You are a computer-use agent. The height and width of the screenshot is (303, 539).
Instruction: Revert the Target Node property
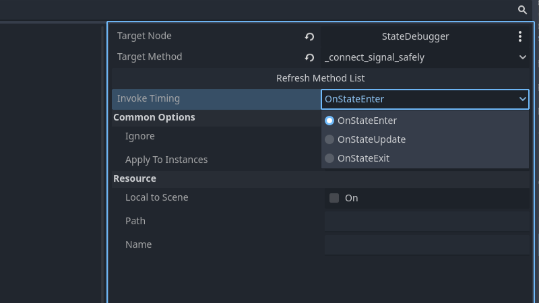coord(310,36)
